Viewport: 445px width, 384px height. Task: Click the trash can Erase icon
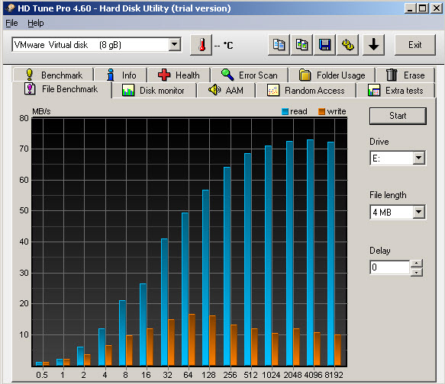pyautogui.click(x=392, y=75)
